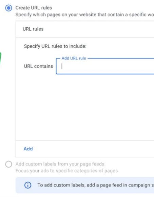Click the blinking text cursor in URL rule field

[62, 66]
